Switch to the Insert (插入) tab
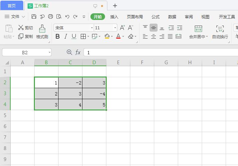 pyautogui.click(x=114, y=17)
